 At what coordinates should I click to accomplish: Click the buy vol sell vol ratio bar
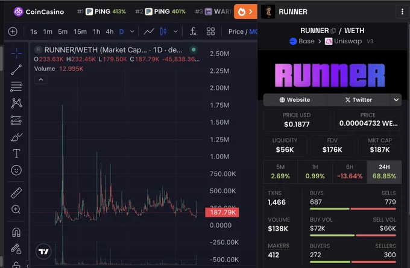click(353, 235)
